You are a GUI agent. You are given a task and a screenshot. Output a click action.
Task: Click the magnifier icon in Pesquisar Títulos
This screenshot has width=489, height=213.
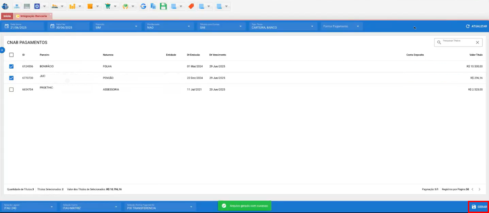[x=439, y=42]
